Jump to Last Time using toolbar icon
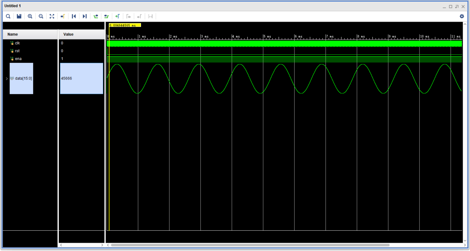This screenshot has width=470, height=251. click(85, 16)
